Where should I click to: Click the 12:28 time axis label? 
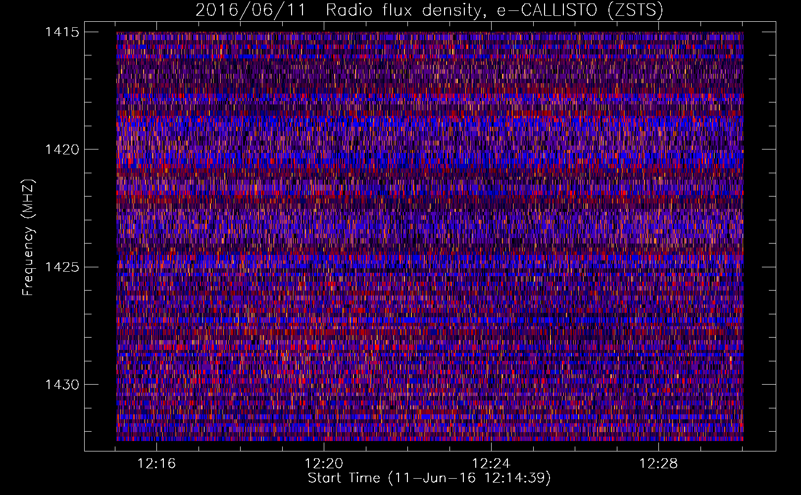[658, 464]
